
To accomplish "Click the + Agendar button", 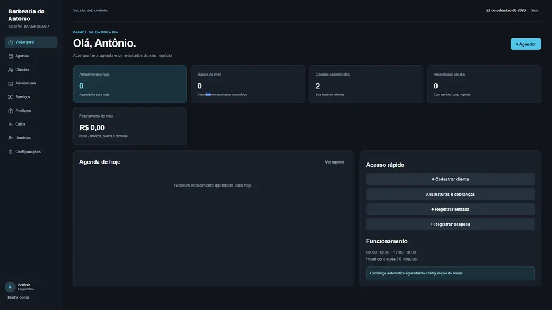I will [x=526, y=44].
